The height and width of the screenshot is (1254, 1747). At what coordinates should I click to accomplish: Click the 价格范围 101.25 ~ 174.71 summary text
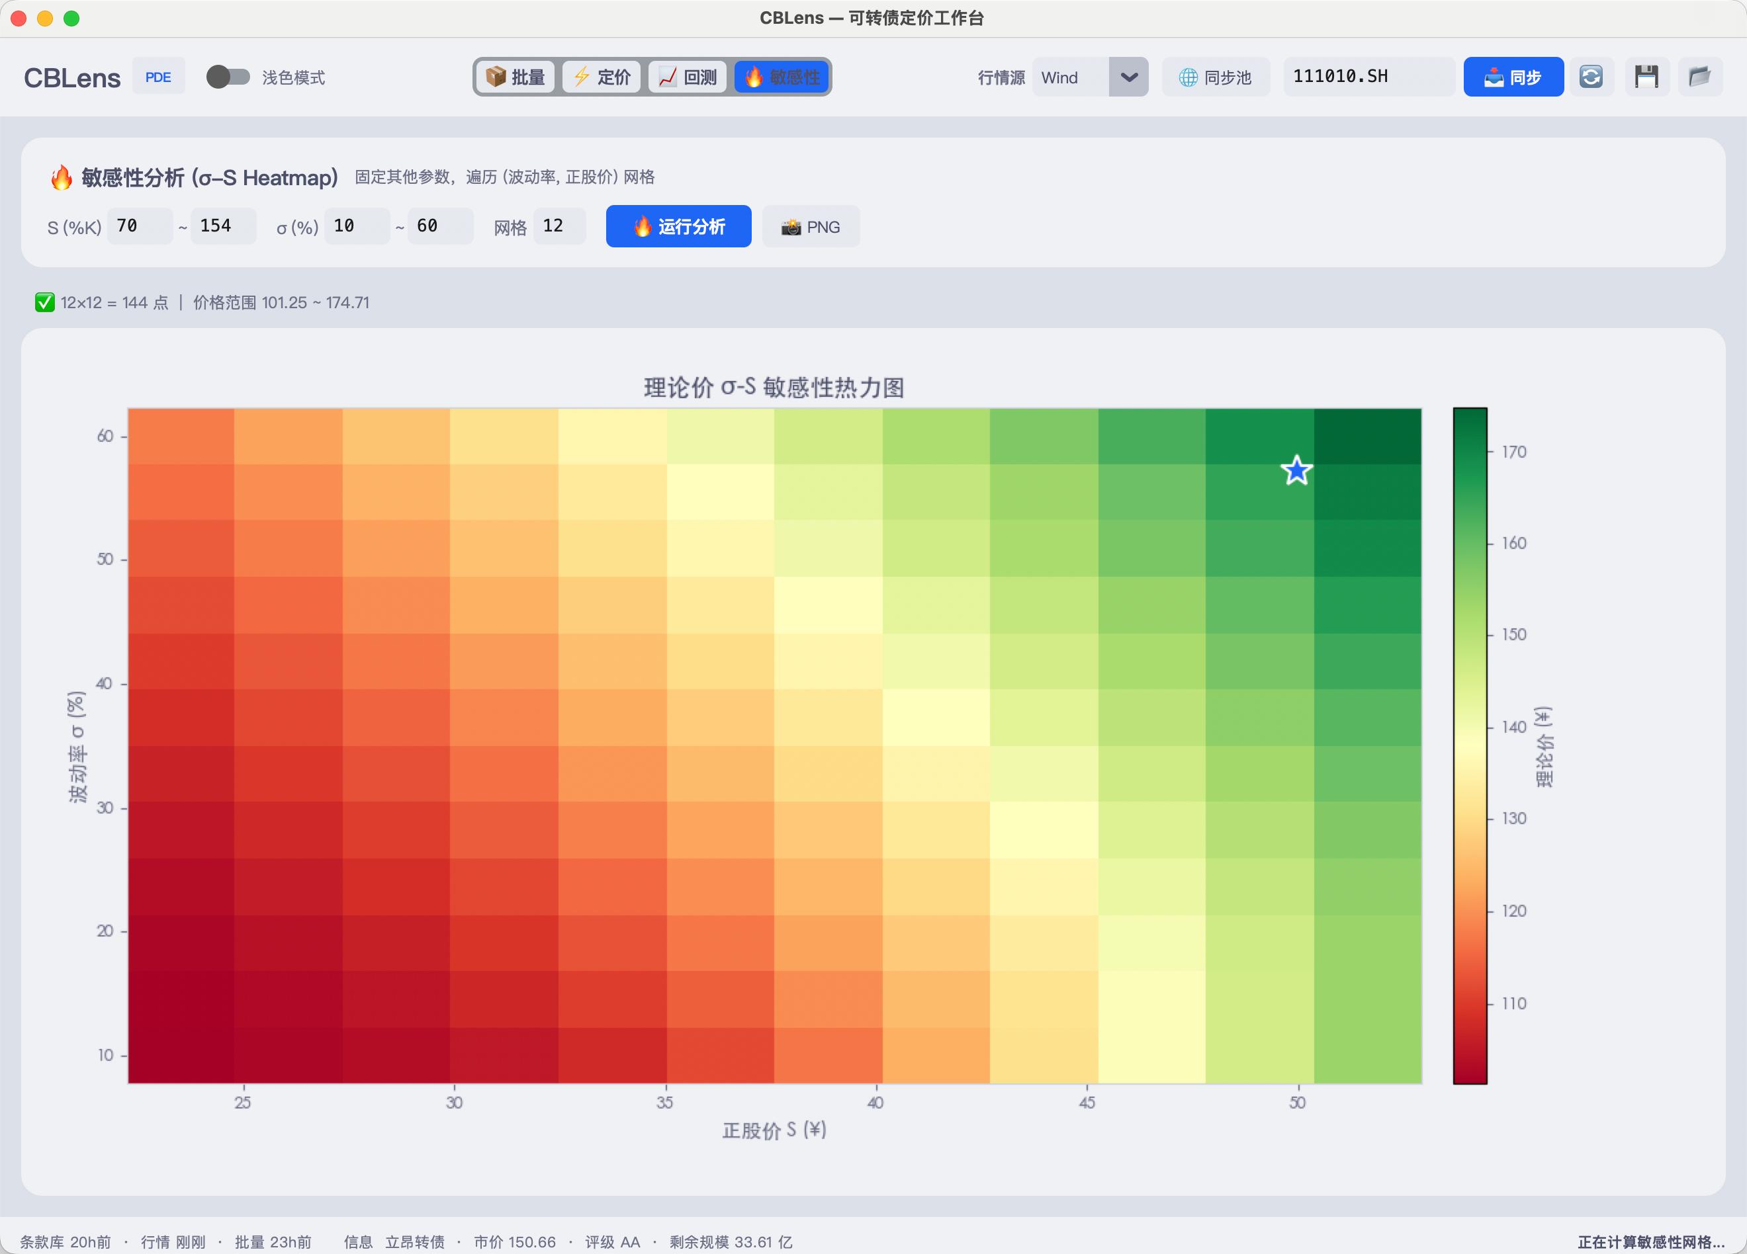[x=281, y=302]
